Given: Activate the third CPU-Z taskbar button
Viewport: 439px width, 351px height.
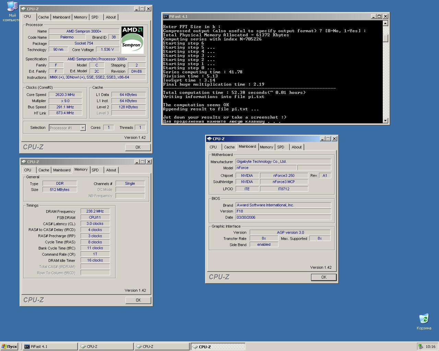Looking at the screenshot, I should pos(218,347).
